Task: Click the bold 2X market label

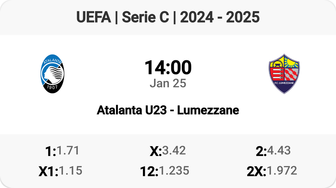Action: coord(256,172)
